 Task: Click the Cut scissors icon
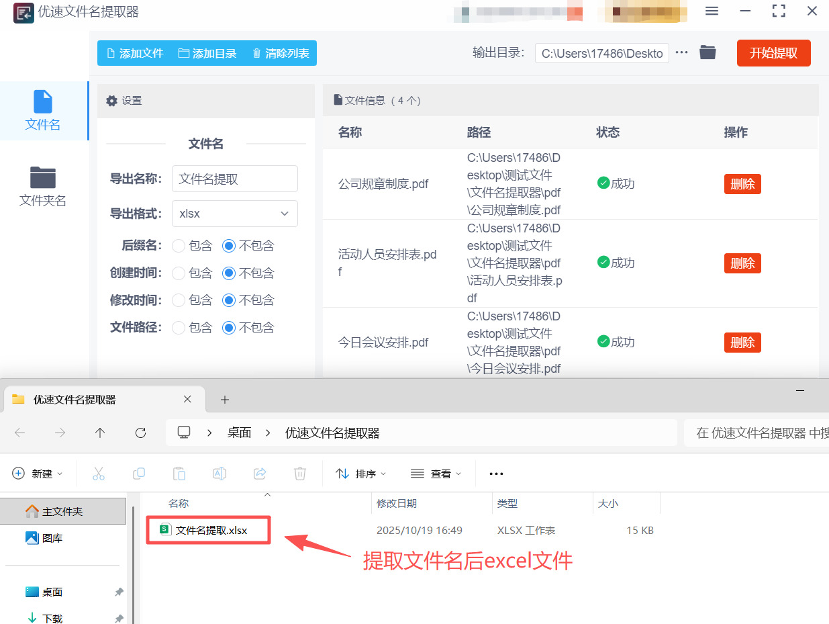coord(99,474)
